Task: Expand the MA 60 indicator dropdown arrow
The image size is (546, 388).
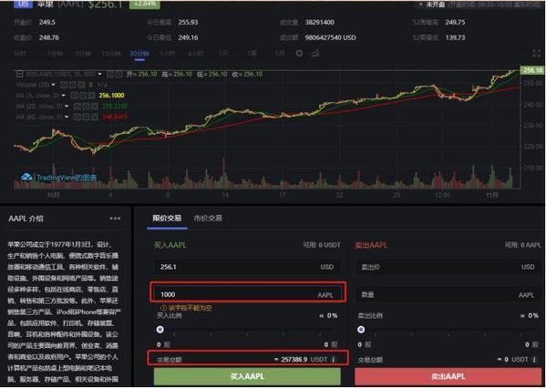Action: [x=67, y=117]
